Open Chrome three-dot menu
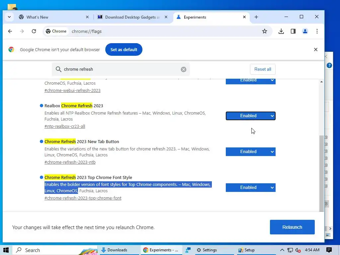The image size is (340, 255). pos(317,31)
